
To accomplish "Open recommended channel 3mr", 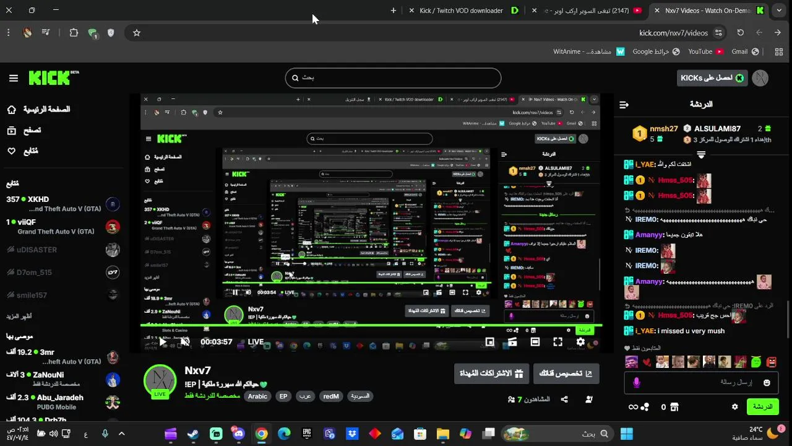I will point(62,357).
